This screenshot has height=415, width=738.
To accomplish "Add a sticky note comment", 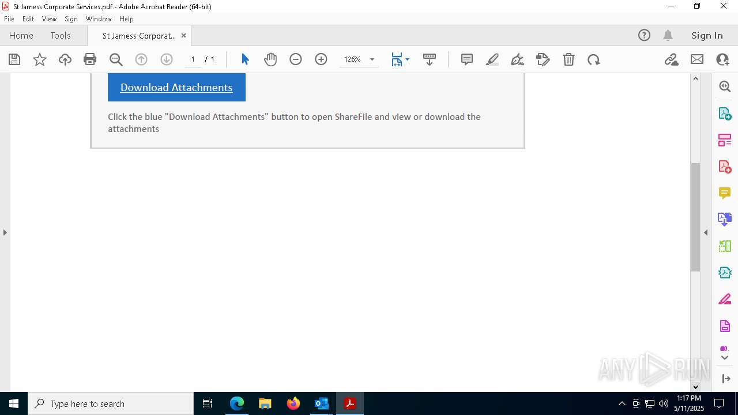I will 467,59.
